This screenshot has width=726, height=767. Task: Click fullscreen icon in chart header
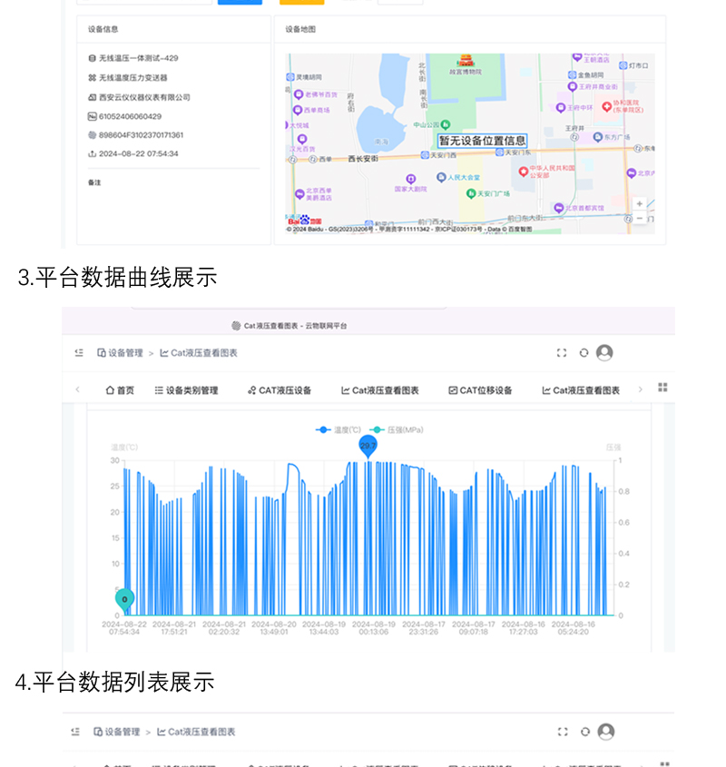coord(562,353)
